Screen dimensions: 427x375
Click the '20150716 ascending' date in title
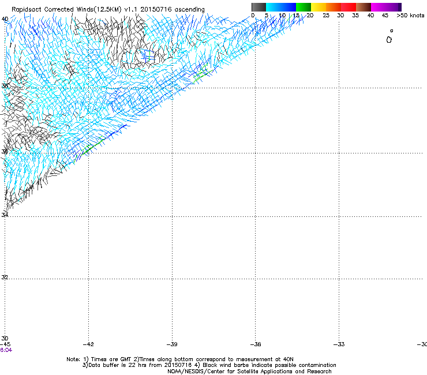(173, 10)
